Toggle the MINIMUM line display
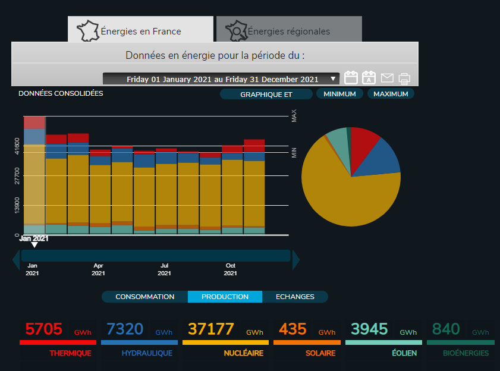 point(339,94)
